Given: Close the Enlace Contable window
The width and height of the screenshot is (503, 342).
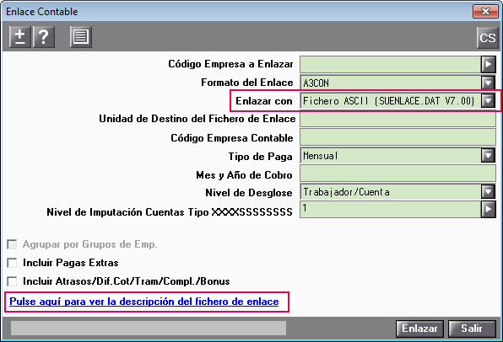Looking at the screenshot, I should [x=485, y=12].
